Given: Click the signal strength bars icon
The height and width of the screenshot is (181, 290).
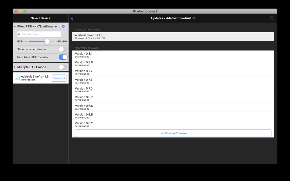Looking at the screenshot, I should pyautogui.click(x=17, y=78).
